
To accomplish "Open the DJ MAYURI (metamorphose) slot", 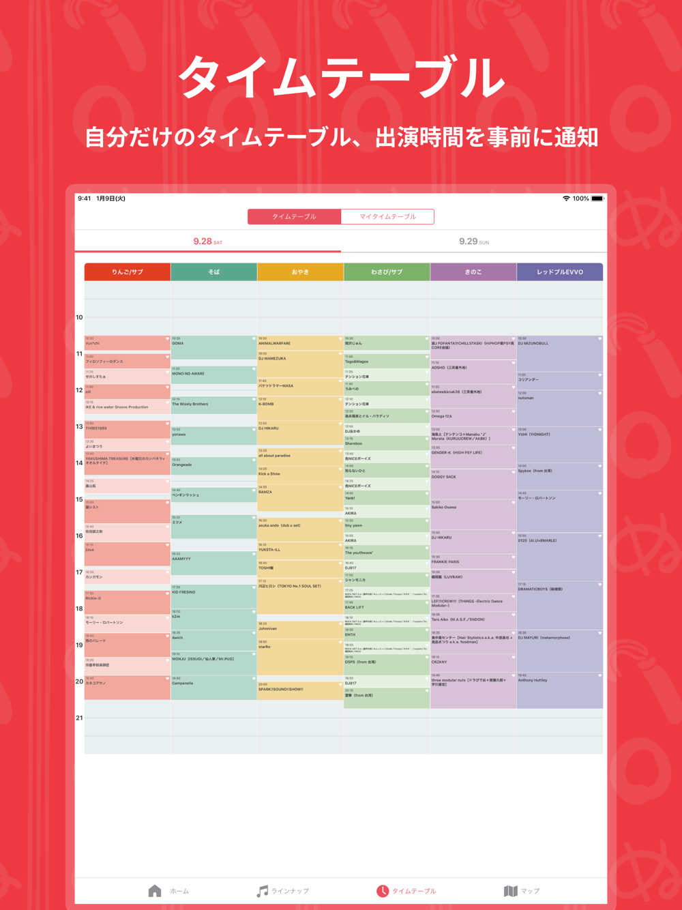I will click(x=560, y=651).
